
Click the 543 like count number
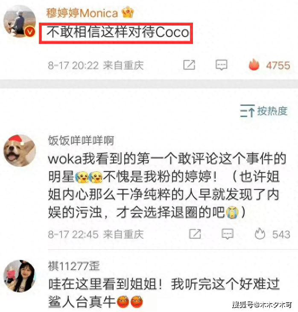281,234
